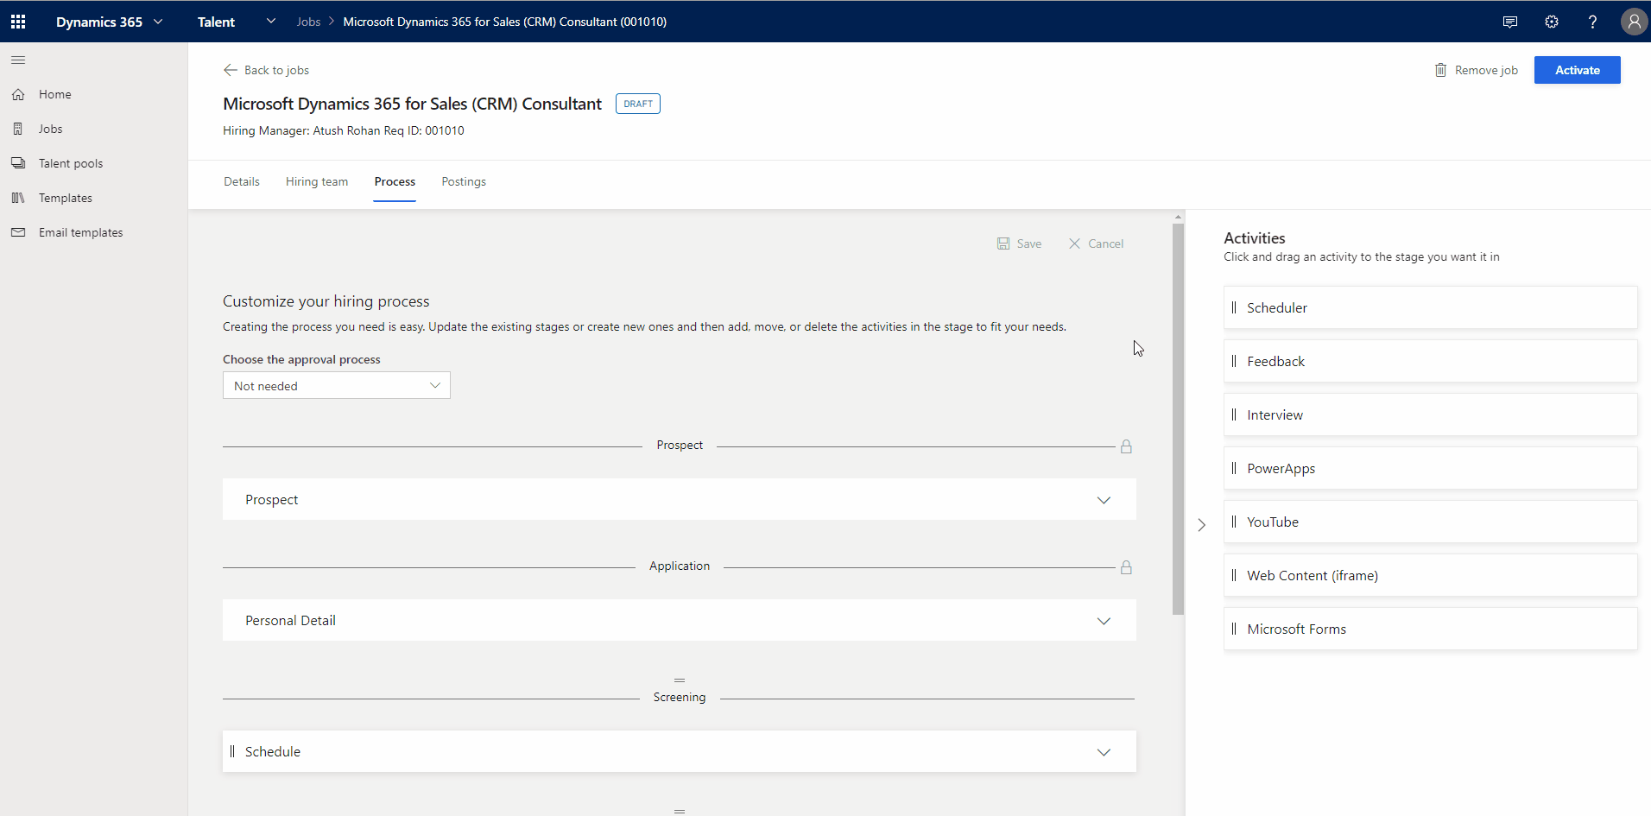
Task: Click the job title in the breadcrumb
Action: pyautogui.click(x=505, y=22)
